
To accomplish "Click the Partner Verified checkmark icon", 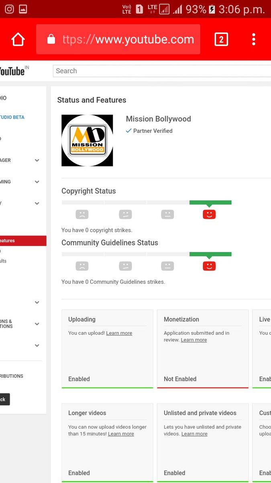I will click(128, 131).
